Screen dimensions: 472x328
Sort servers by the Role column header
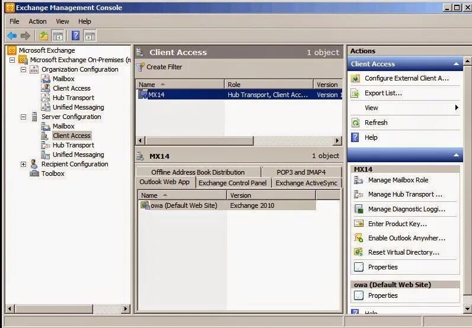(269, 85)
